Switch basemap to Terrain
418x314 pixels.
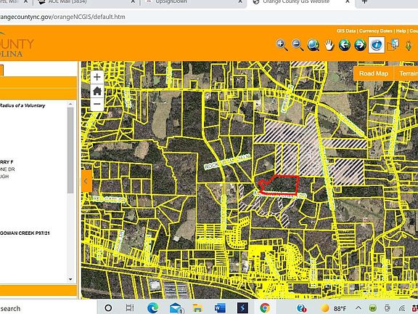click(407, 73)
